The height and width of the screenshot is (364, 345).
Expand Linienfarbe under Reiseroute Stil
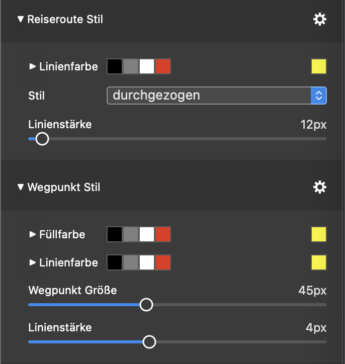(33, 66)
